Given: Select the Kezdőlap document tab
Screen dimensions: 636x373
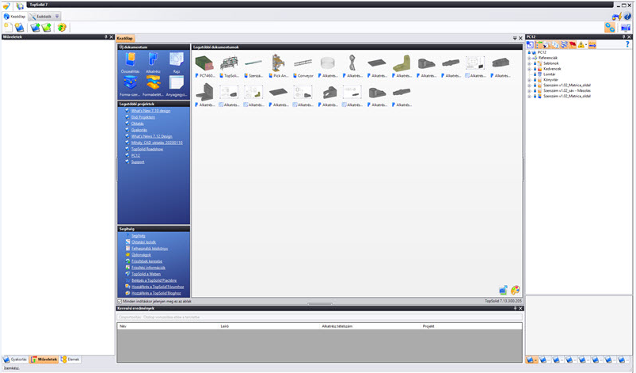Looking at the screenshot, I should coord(125,38).
